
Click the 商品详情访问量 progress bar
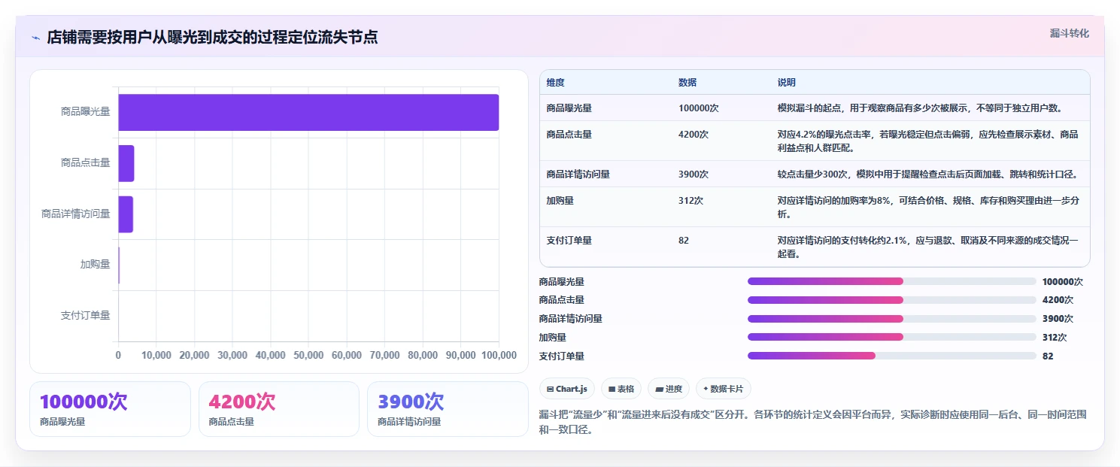[892, 319]
